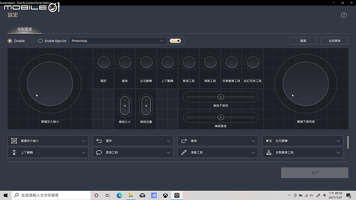Select the 套索工具 round button on panel
Image resolution: width=356 pixels, height=200 pixels.
coord(189,62)
